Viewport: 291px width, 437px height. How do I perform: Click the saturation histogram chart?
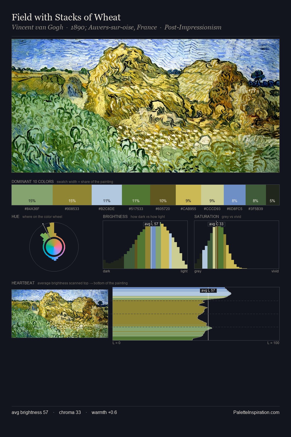(x=237, y=245)
